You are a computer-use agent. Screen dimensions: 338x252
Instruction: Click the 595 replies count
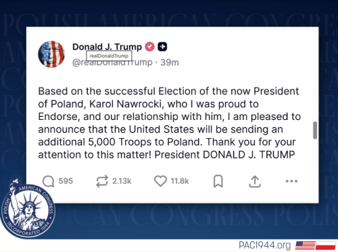point(66,181)
